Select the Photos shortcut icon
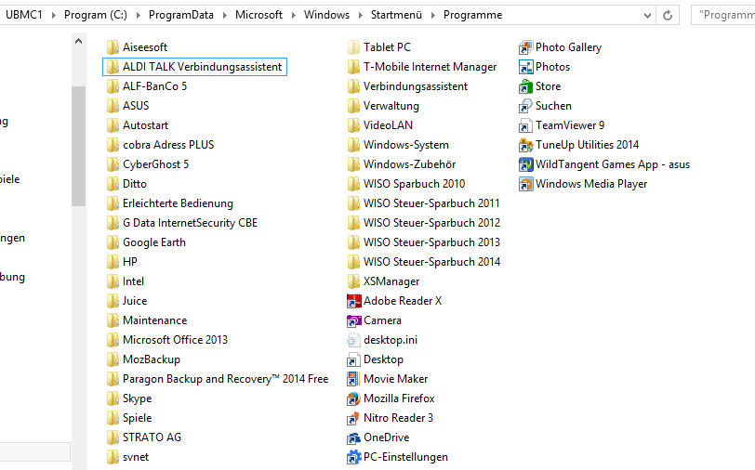The image size is (755, 470). [526, 67]
